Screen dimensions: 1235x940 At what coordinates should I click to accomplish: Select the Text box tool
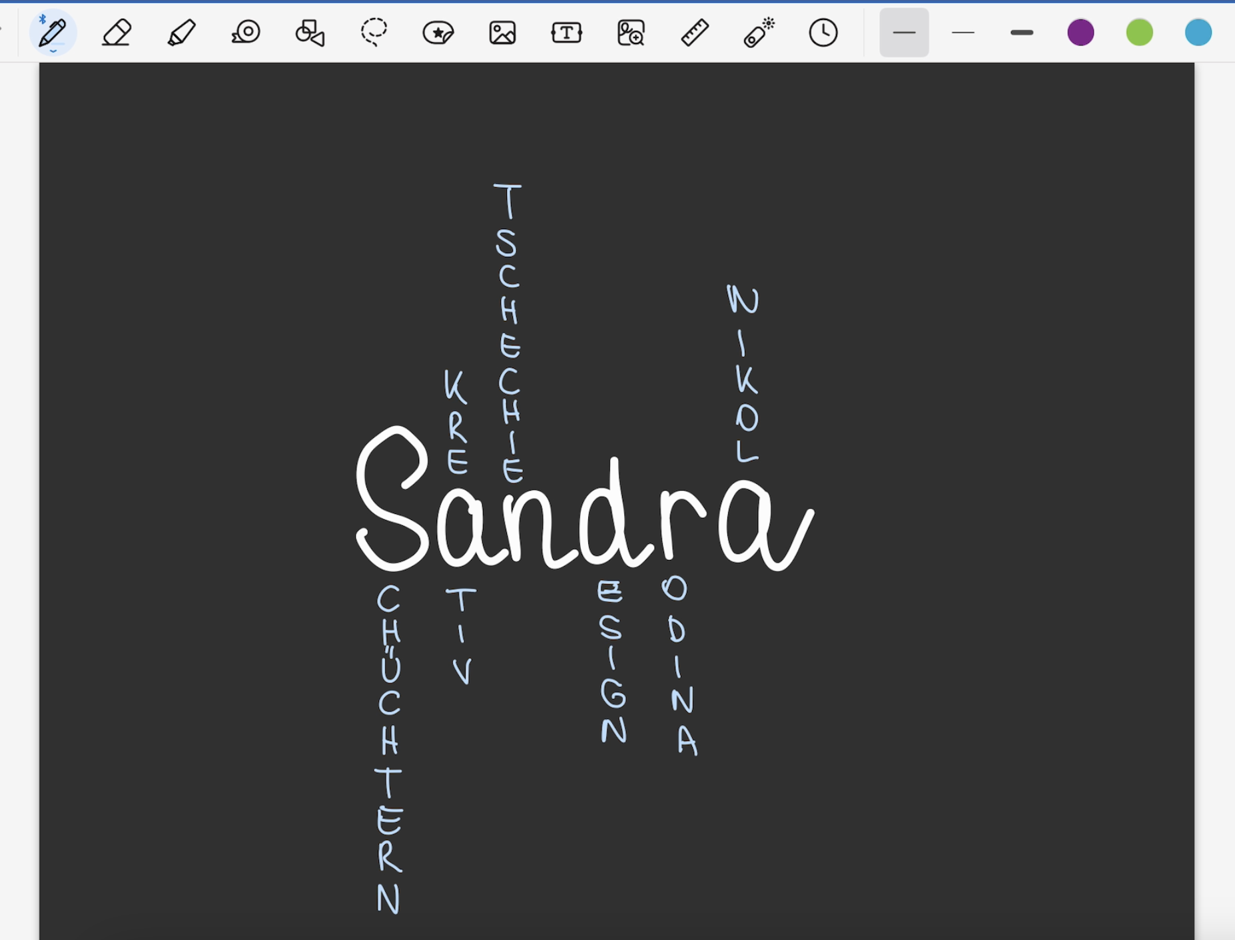[x=566, y=32]
